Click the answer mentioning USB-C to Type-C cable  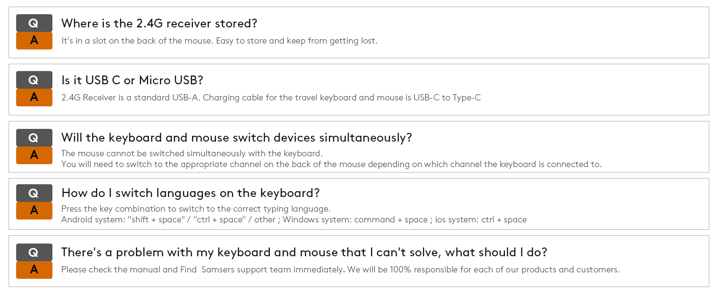coord(271,98)
